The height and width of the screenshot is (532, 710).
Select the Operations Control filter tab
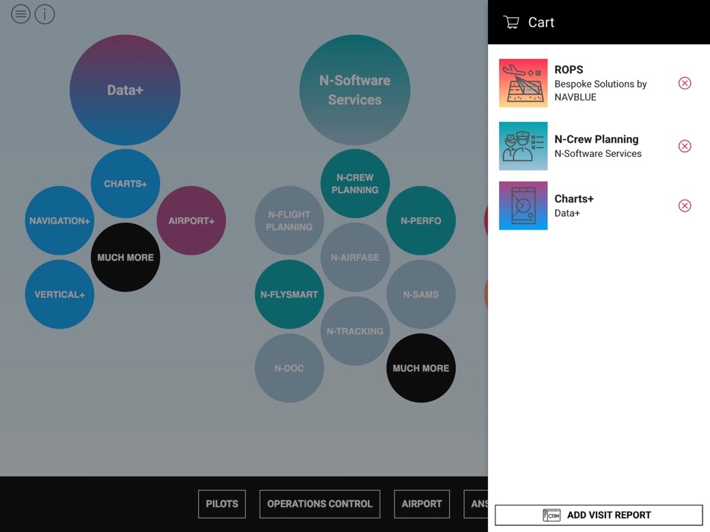[320, 504]
